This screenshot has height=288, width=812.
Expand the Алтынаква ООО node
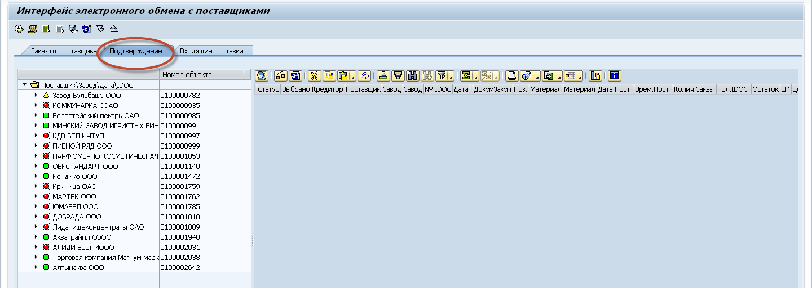36,267
